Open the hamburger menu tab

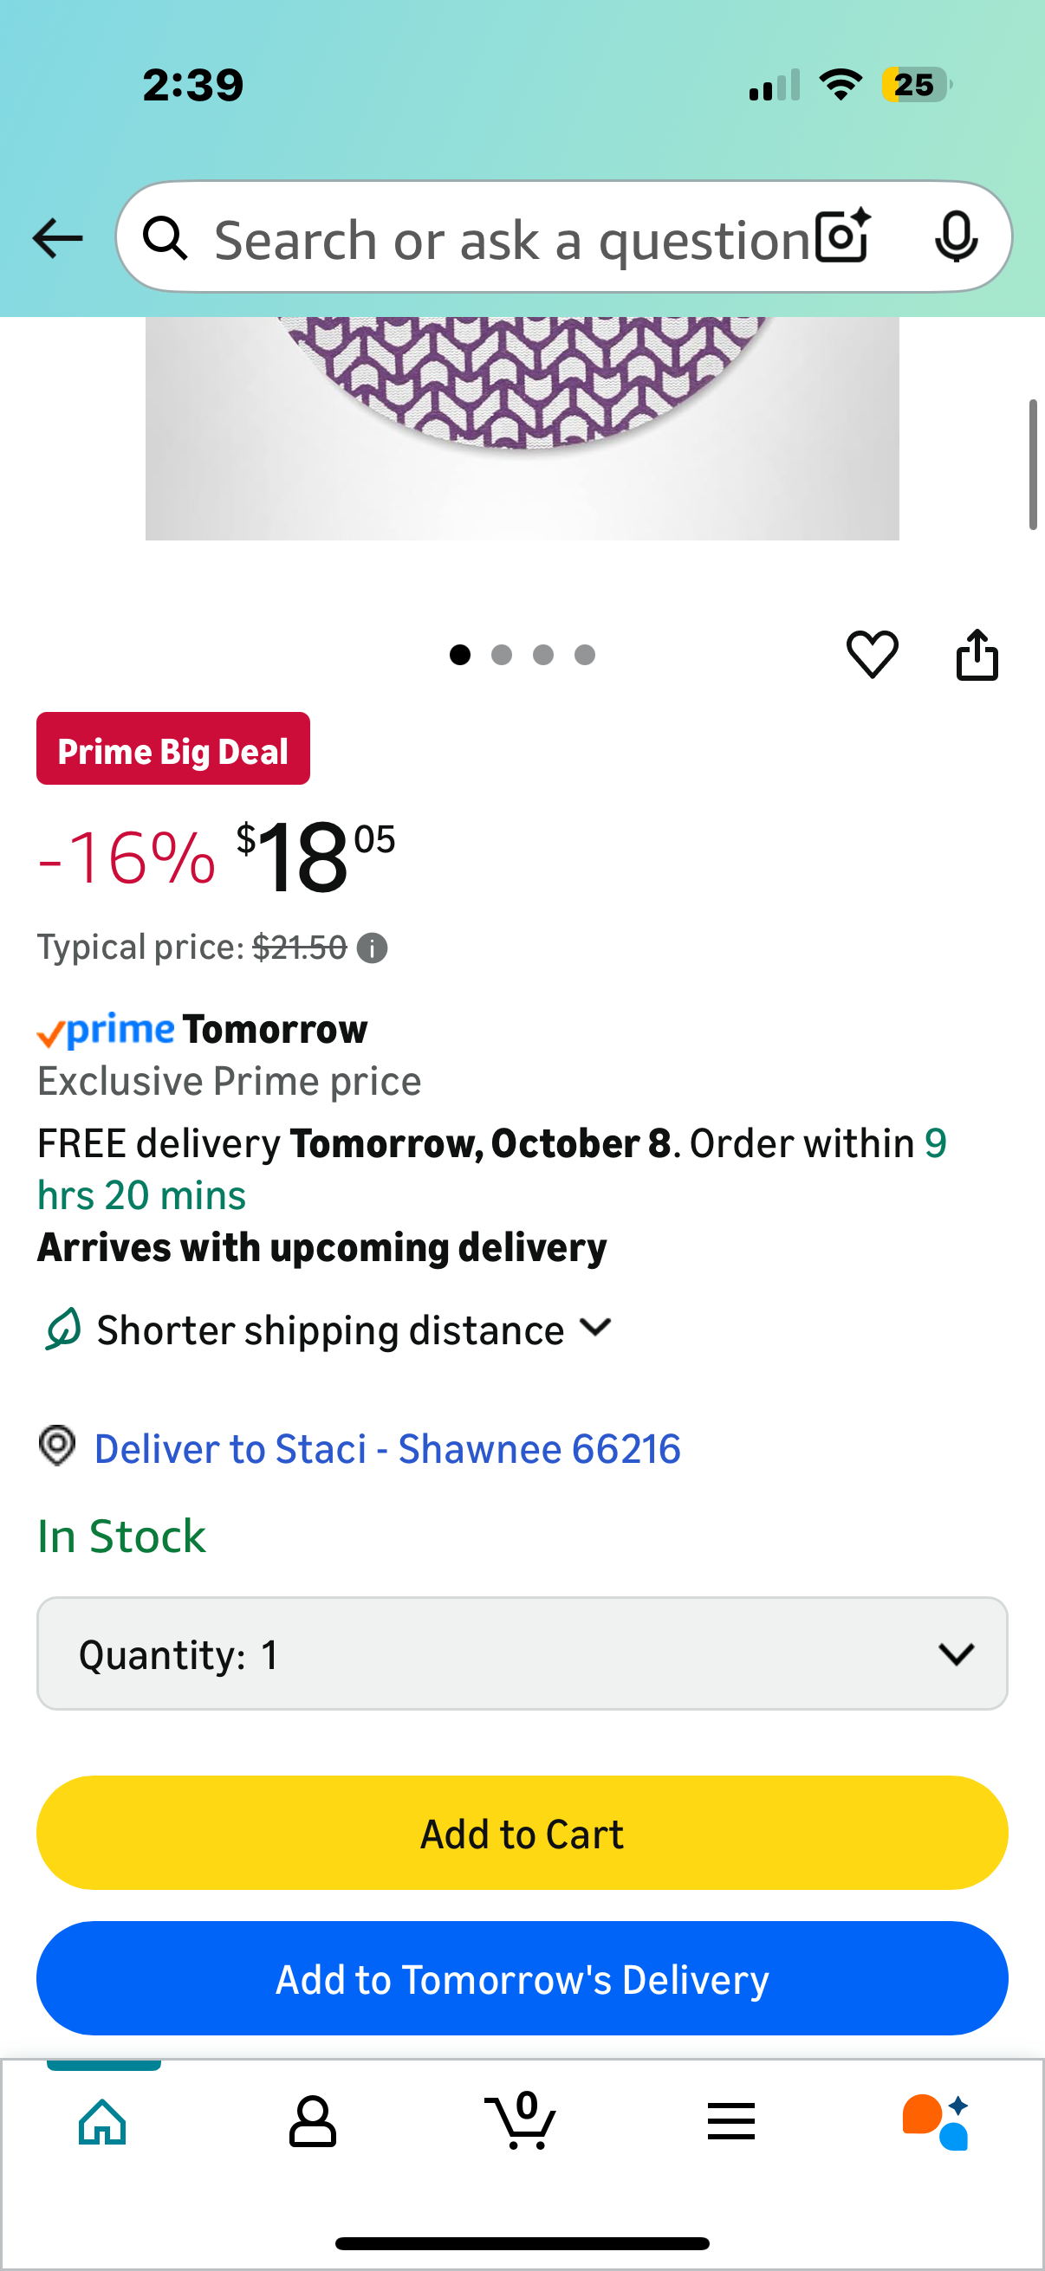coord(731,2121)
